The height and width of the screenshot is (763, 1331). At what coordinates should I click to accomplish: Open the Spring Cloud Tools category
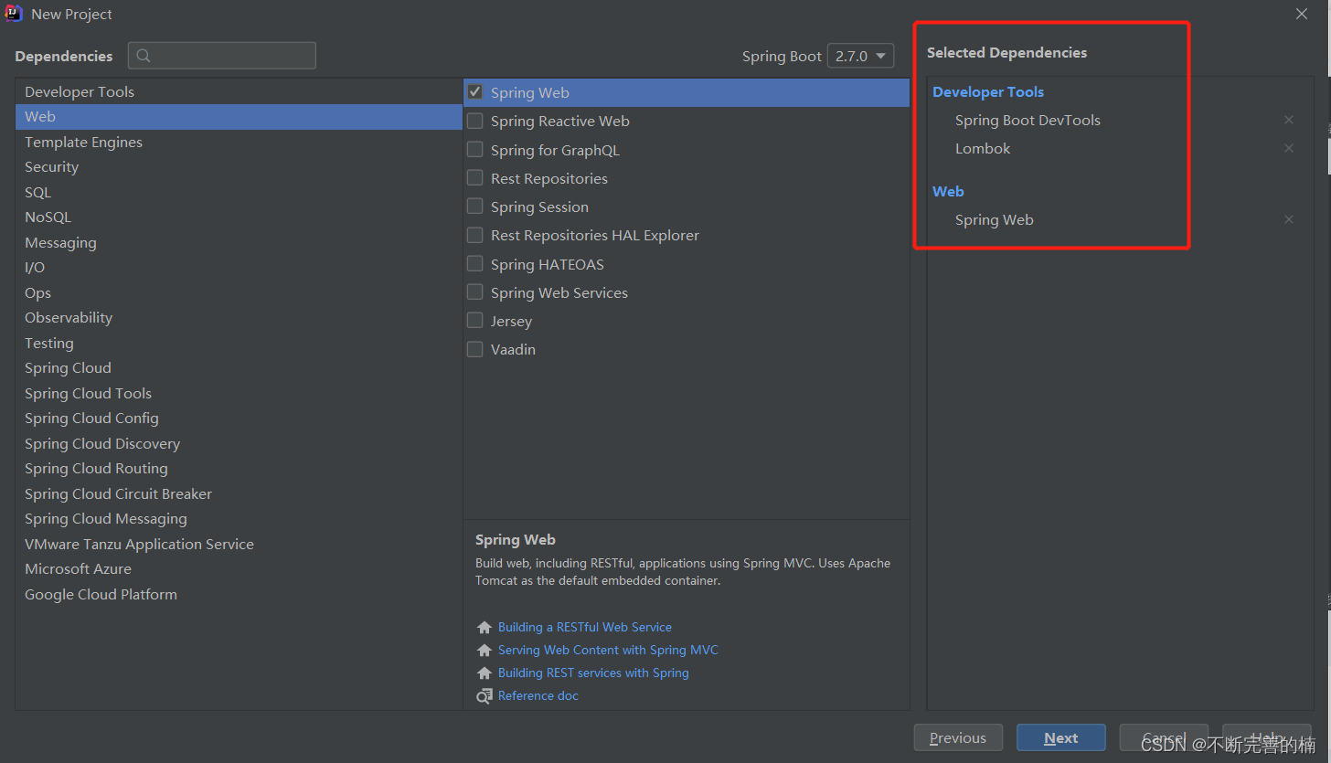239,393
